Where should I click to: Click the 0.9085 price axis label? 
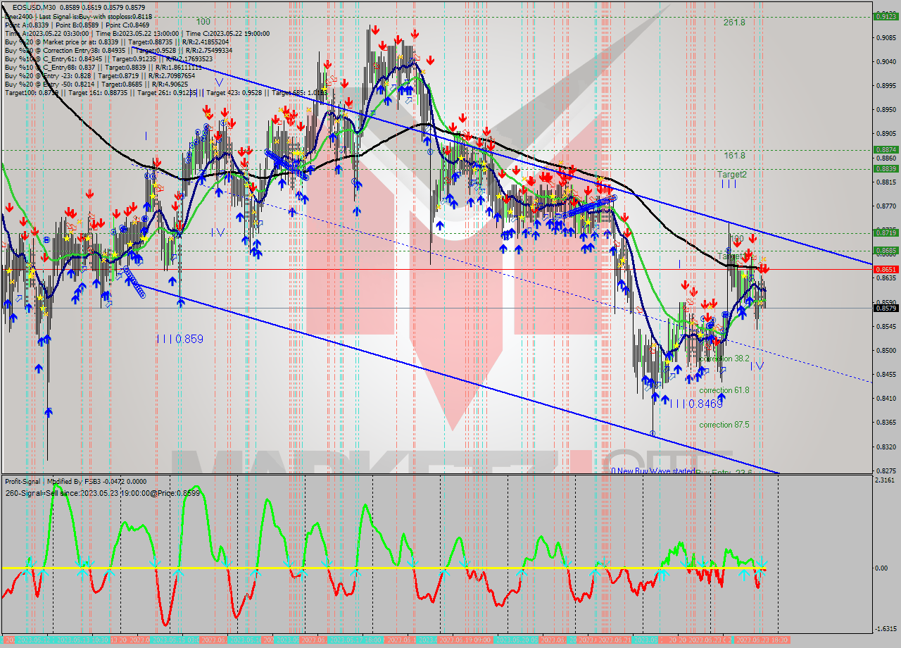click(x=885, y=37)
